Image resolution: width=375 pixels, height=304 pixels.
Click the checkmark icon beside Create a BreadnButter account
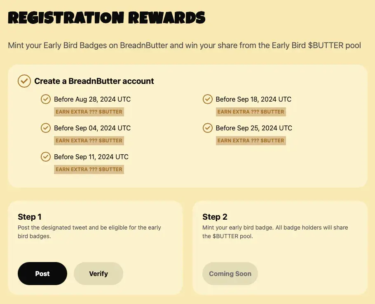point(24,81)
